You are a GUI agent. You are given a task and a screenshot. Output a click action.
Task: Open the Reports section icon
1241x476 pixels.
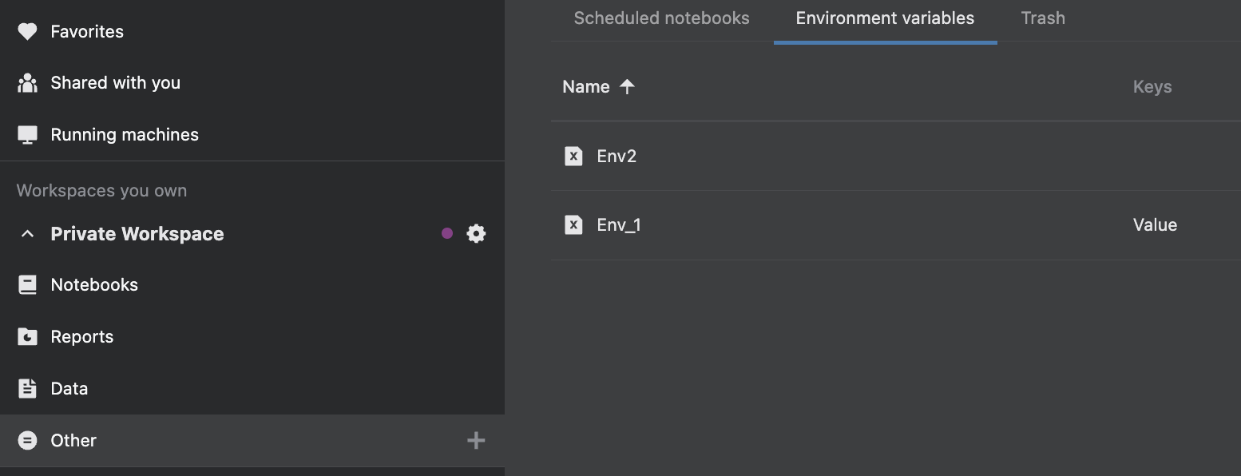coord(28,336)
